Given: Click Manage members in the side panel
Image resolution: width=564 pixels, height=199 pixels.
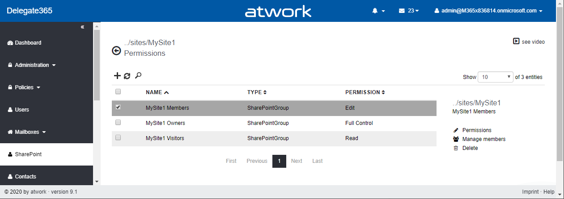Looking at the screenshot, I should coord(483,139).
